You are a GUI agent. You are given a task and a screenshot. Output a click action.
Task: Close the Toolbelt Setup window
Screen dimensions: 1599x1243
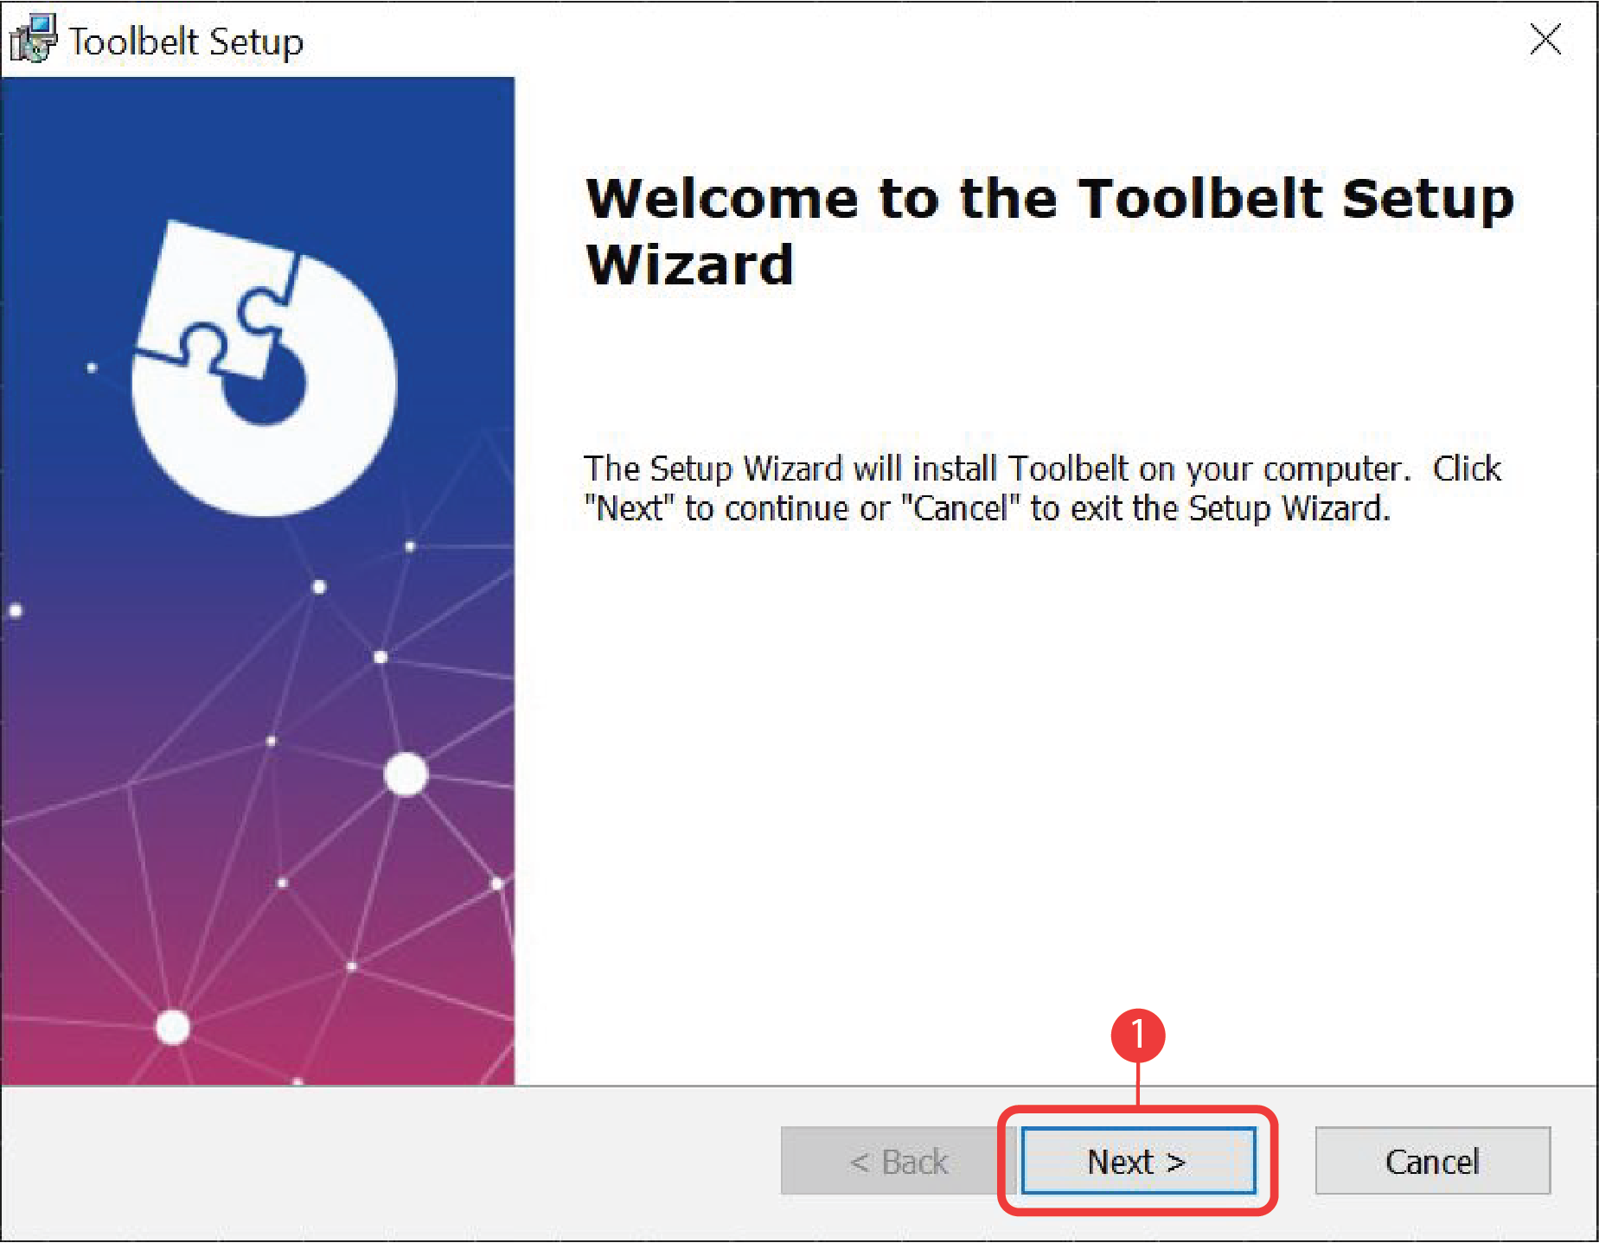coord(1546,39)
